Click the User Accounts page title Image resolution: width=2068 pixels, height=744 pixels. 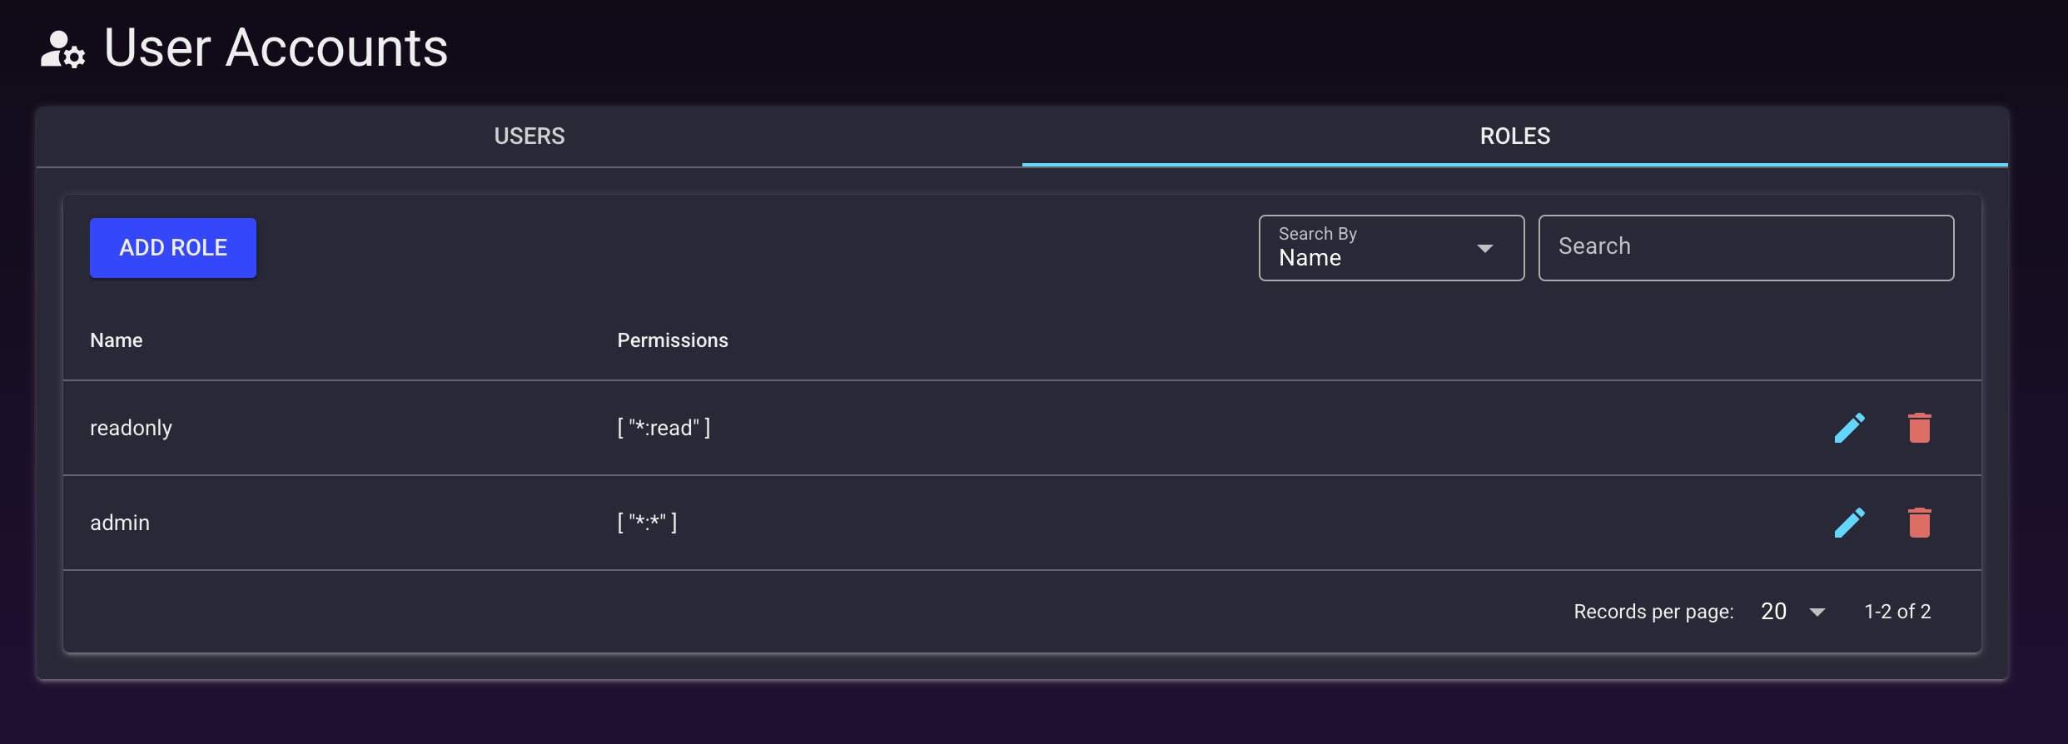click(x=276, y=47)
